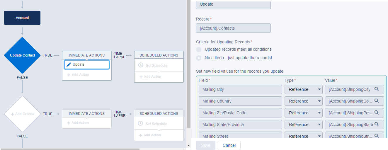Open Type dropdown for Mailing Country row
This screenshot has height=150, width=388.
(x=303, y=101)
